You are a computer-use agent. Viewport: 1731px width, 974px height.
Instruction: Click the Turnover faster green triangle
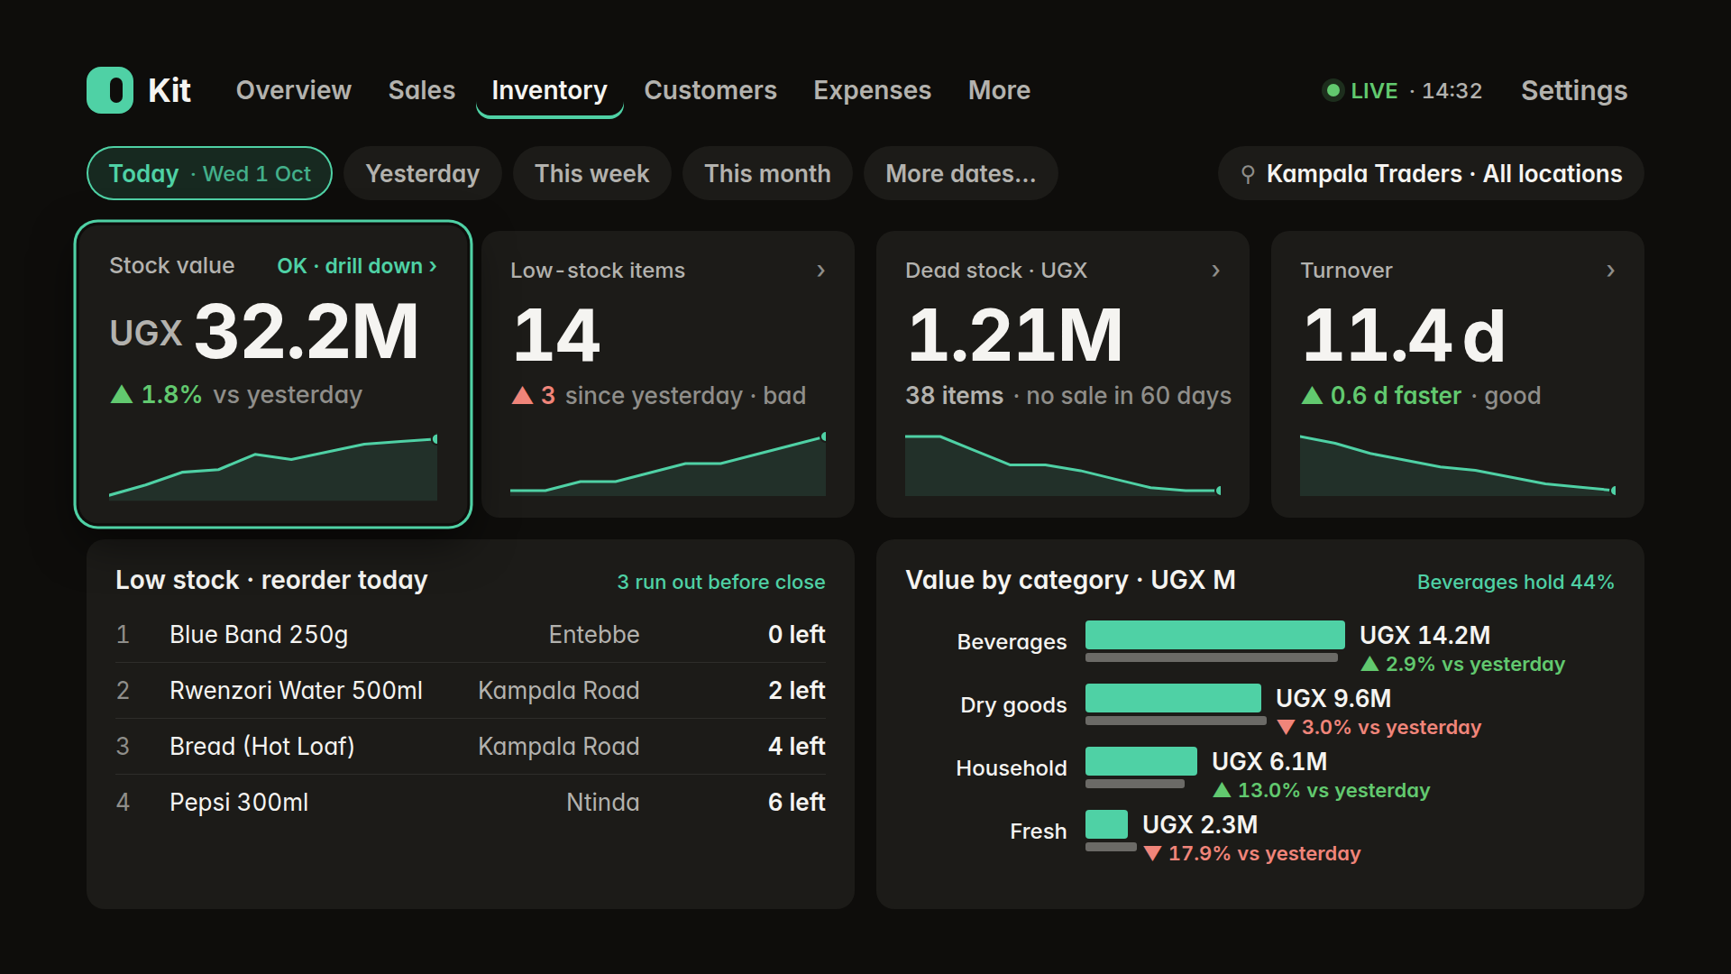[1313, 395]
